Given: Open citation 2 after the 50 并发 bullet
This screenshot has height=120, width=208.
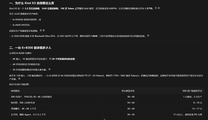Looking at the screenshot, I should [x=49, y=69].
